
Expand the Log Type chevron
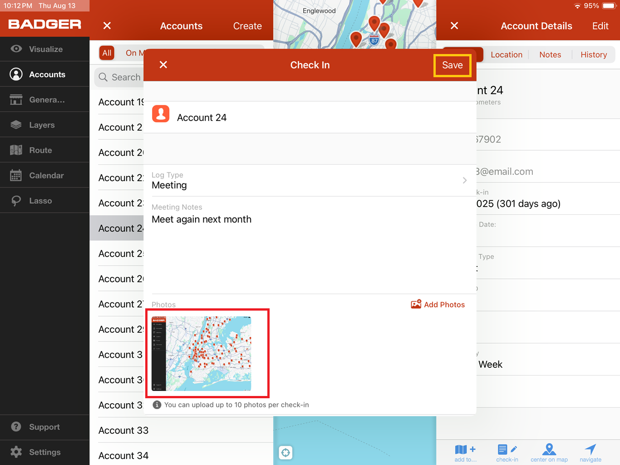[x=465, y=180]
